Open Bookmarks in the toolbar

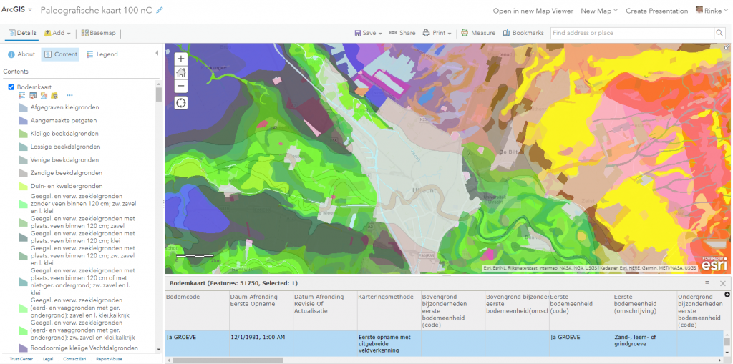(523, 33)
